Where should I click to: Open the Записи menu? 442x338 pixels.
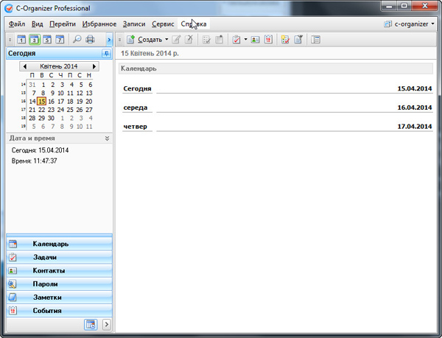pyautogui.click(x=134, y=24)
